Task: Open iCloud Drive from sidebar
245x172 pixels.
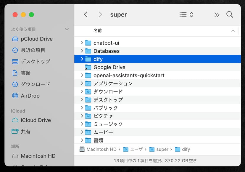Action: click(x=36, y=120)
